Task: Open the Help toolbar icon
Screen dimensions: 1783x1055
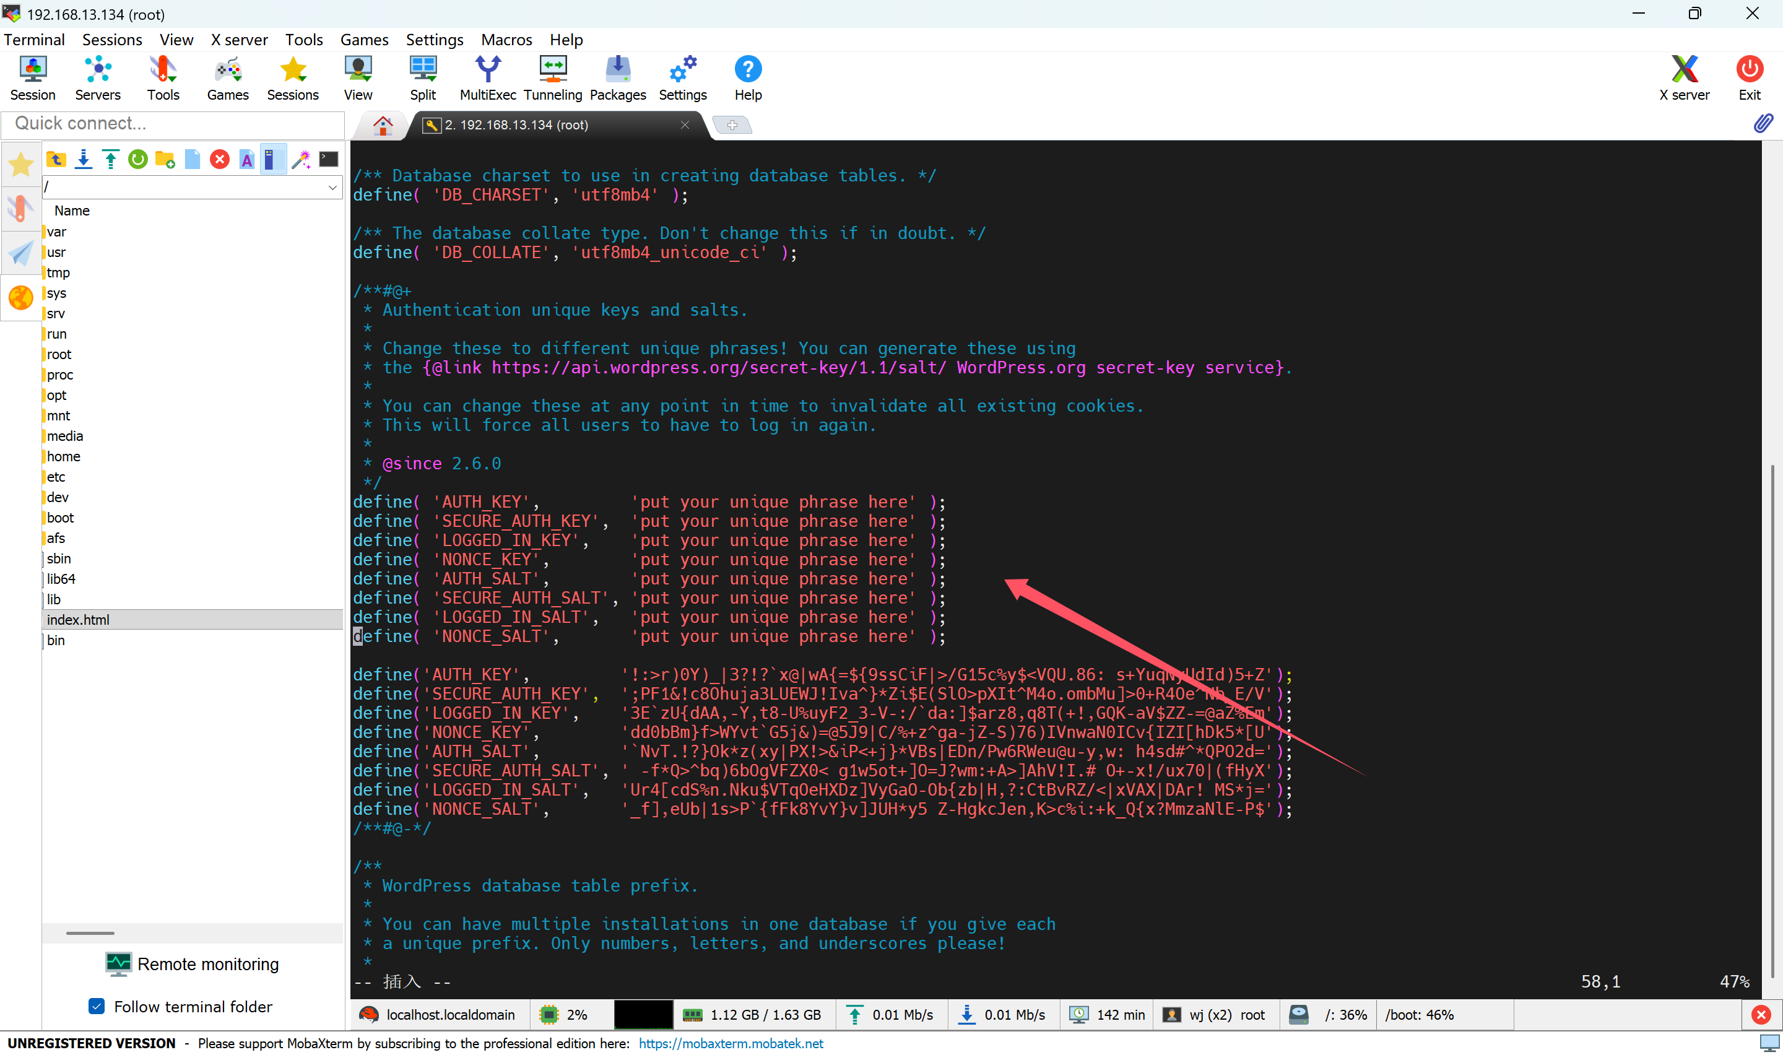Action: coord(748,78)
